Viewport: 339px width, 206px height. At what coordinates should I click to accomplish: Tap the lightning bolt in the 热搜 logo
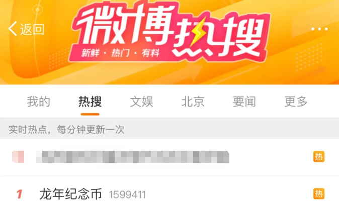198,32
